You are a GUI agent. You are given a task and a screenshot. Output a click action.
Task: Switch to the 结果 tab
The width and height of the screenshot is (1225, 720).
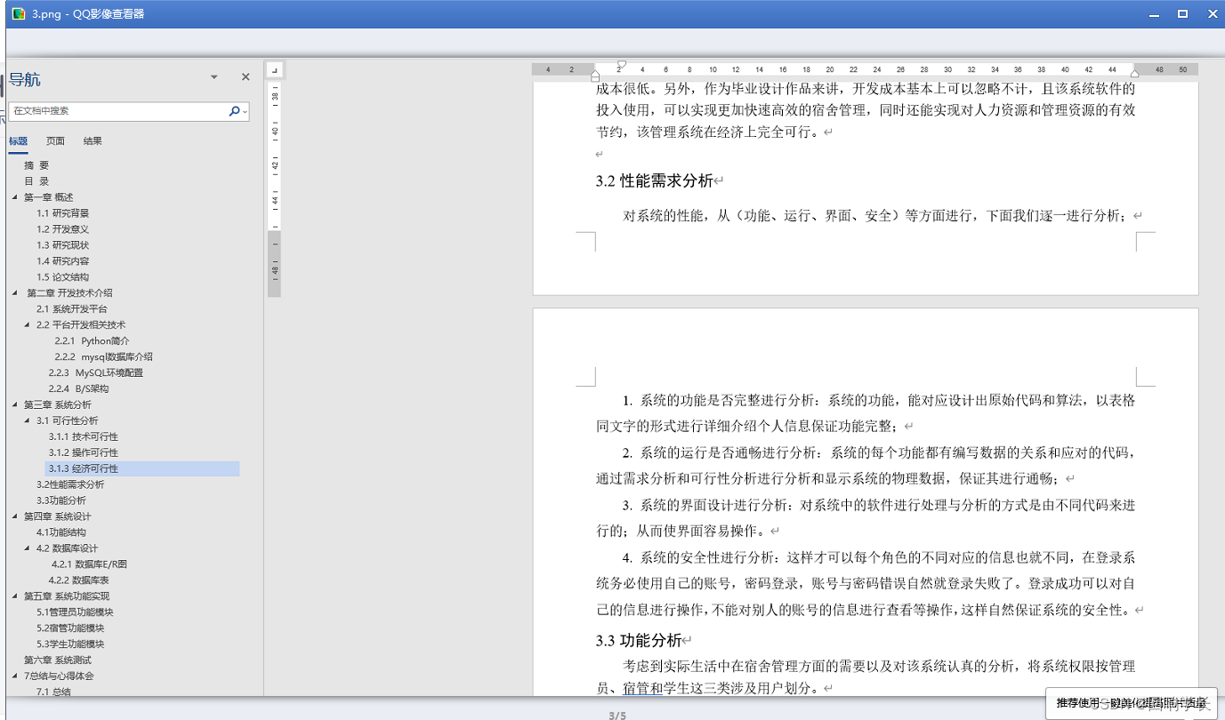point(93,141)
